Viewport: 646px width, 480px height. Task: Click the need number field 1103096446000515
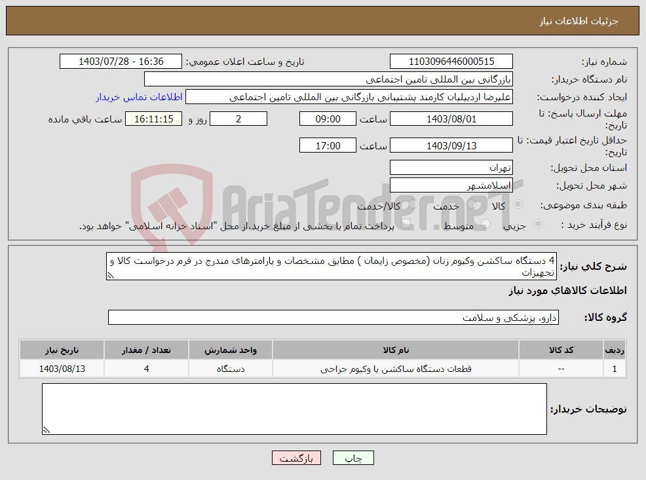coord(451,62)
